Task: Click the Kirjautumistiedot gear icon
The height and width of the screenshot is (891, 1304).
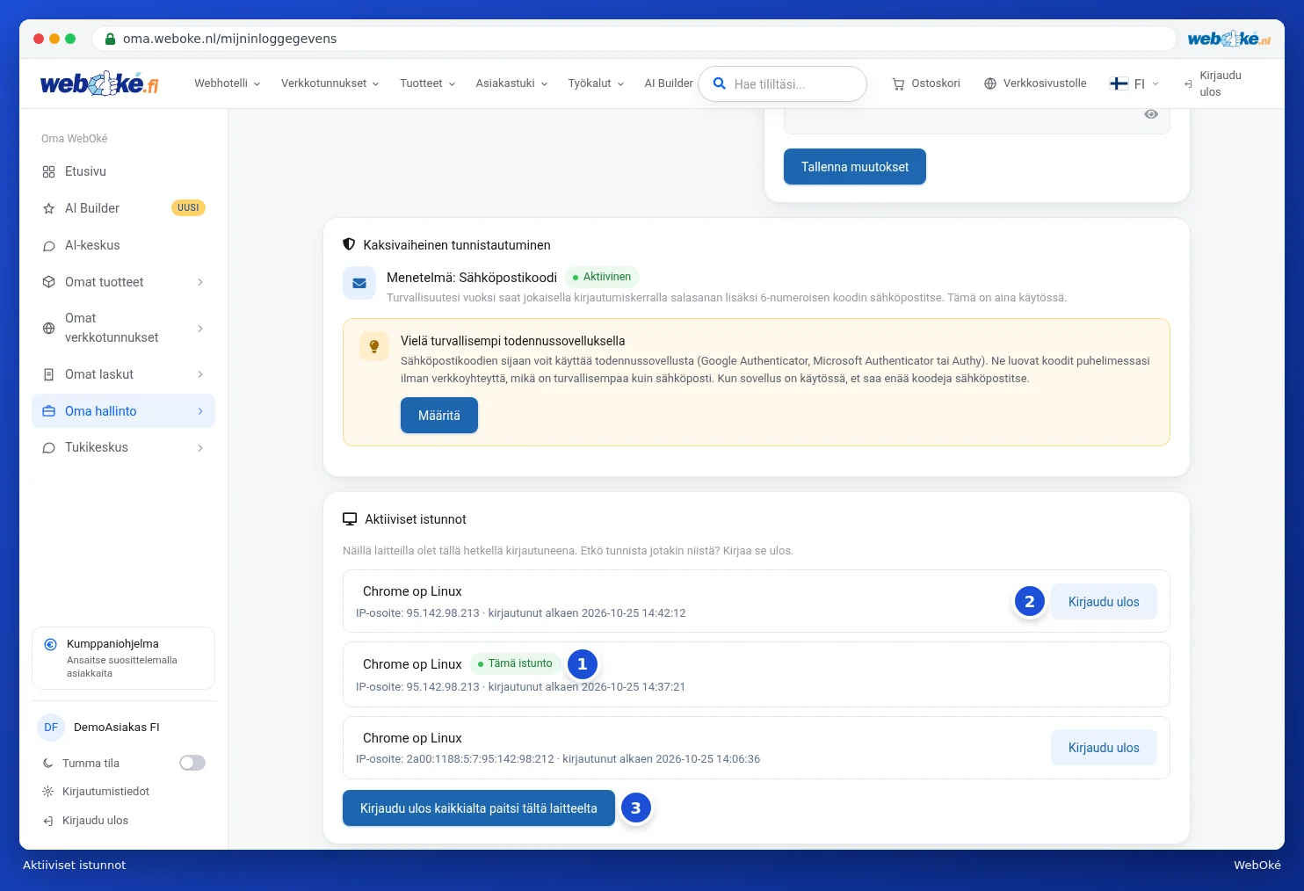Action: coord(48,792)
